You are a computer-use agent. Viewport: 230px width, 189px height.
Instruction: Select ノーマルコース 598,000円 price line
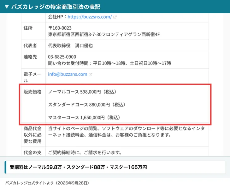coord(82,92)
